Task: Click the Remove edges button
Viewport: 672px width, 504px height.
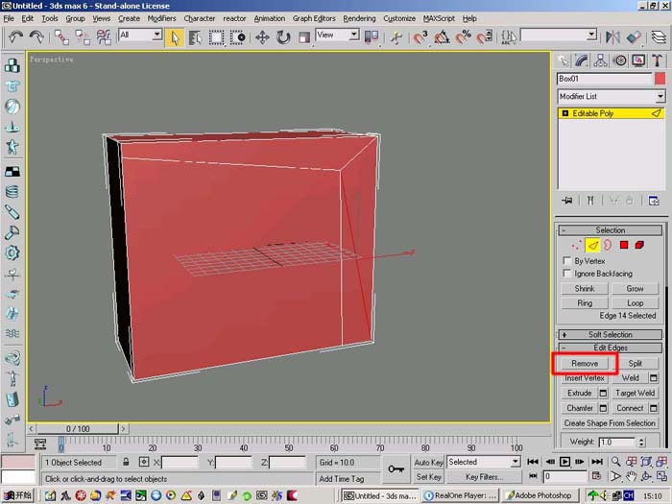Action: (585, 364)
